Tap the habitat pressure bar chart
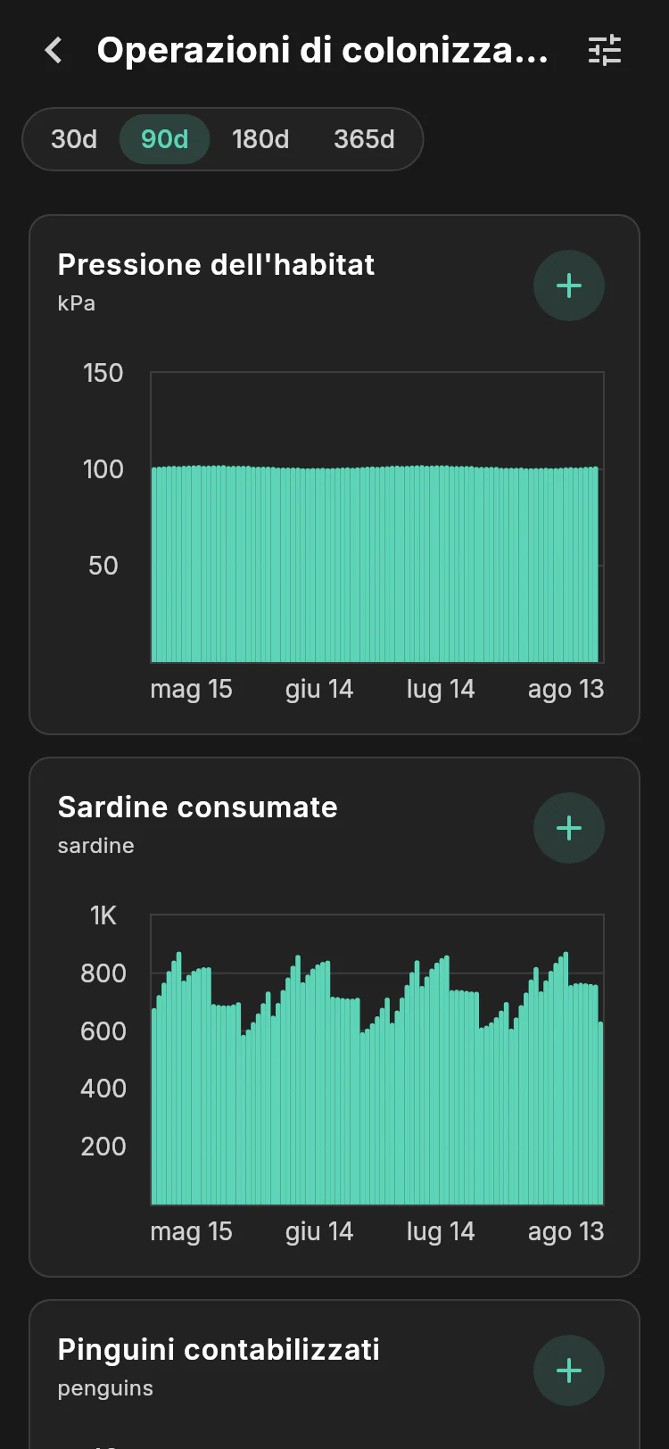 (377, 517)
